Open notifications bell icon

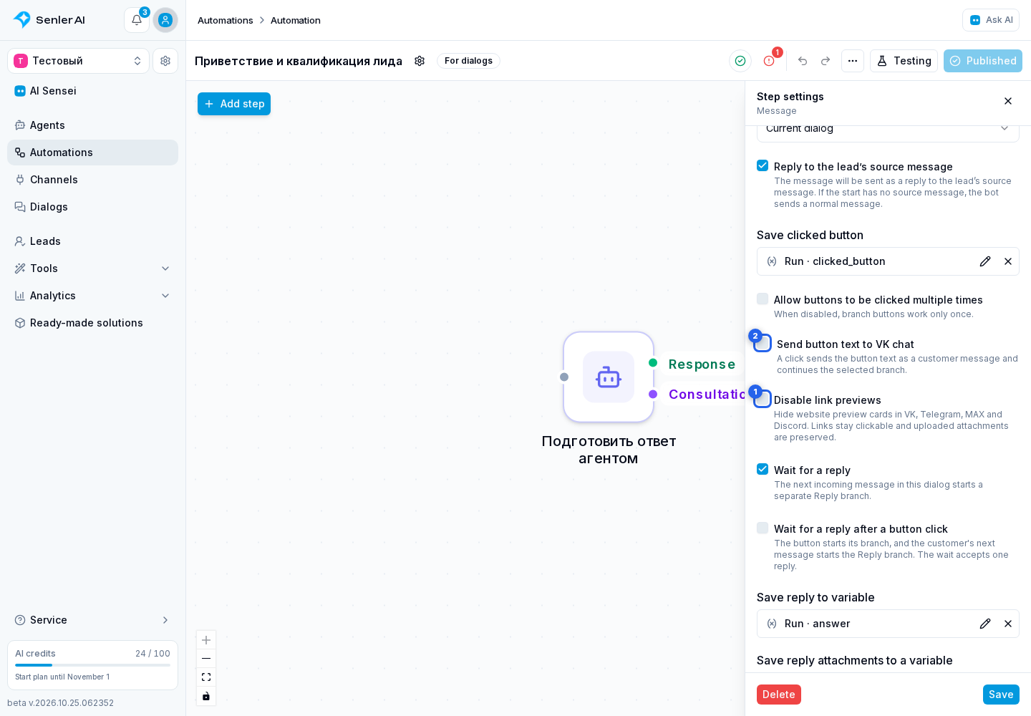click(137, 20)
